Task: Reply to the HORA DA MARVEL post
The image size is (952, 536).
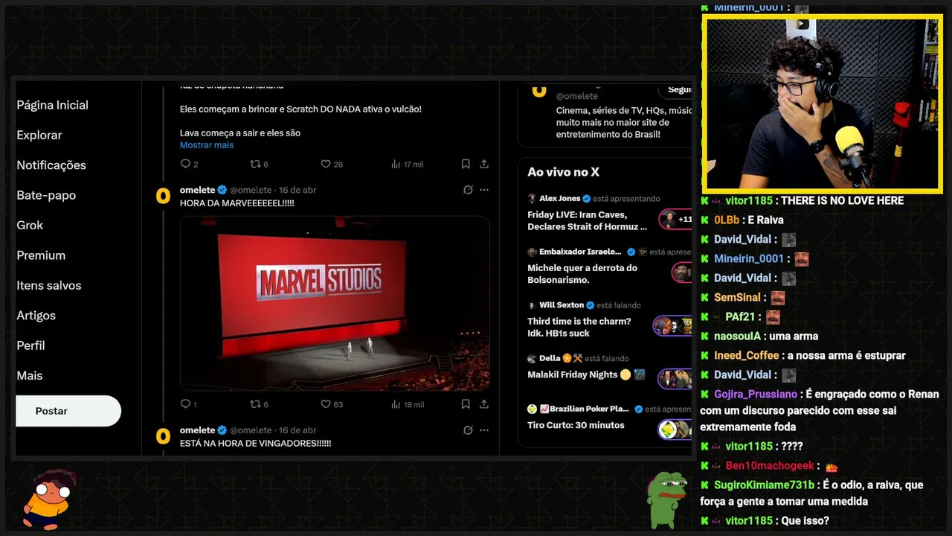Action: [189, 404]
